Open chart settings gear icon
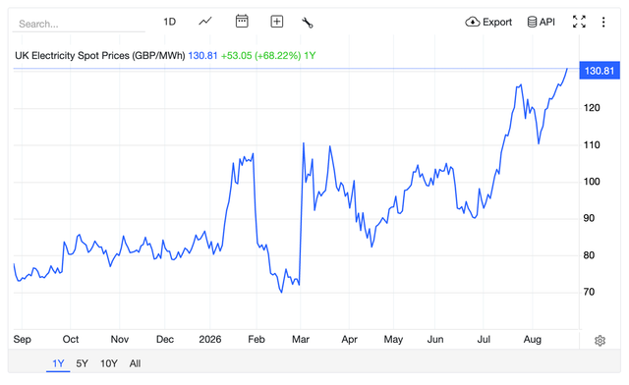 pos(600,341)
